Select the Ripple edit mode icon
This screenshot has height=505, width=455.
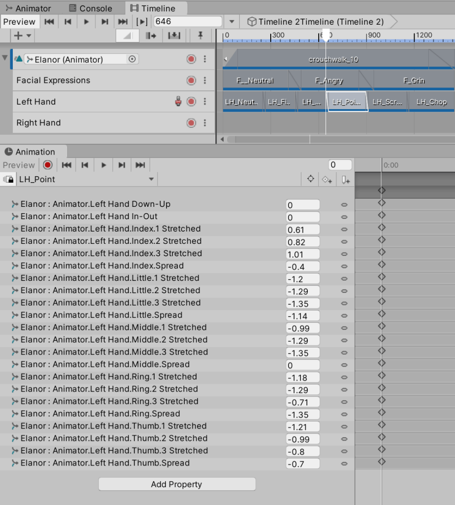point(151,36)
